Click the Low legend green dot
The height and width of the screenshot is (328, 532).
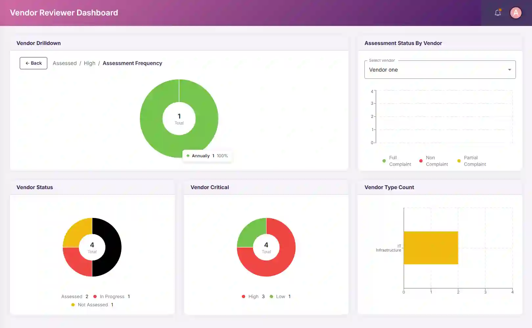click(271, 296)
